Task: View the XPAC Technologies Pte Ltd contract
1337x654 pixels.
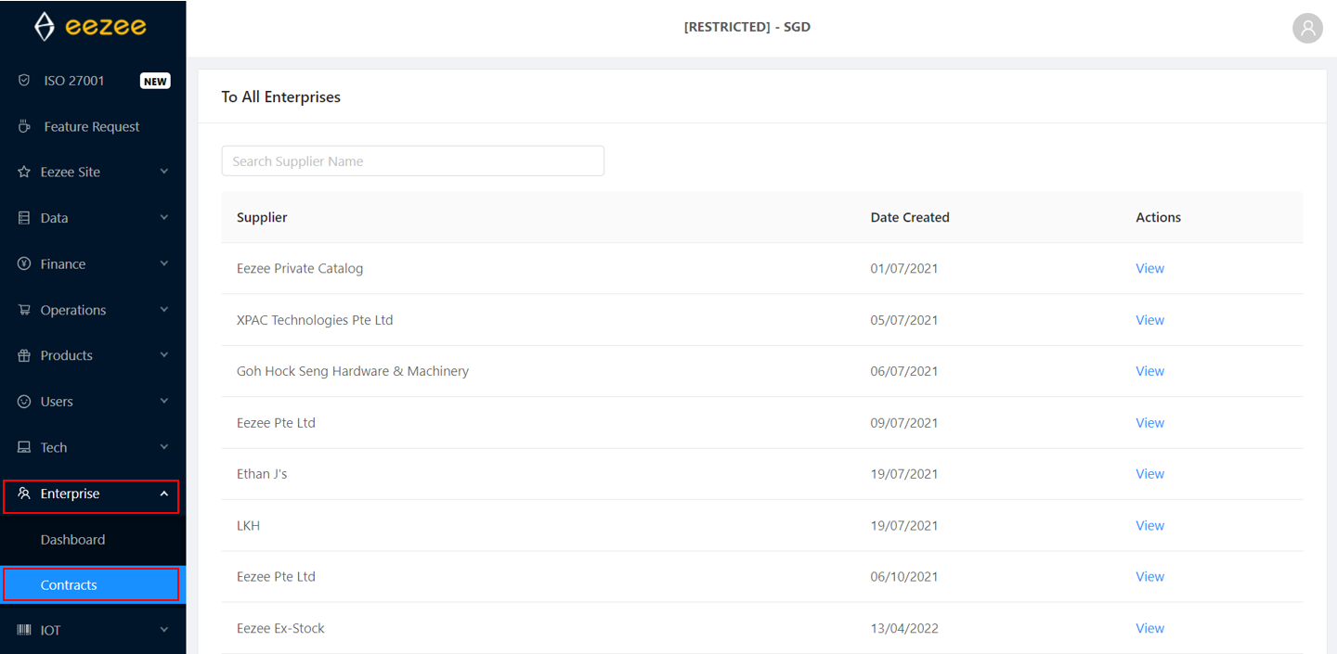Action: click(1149, 320)
